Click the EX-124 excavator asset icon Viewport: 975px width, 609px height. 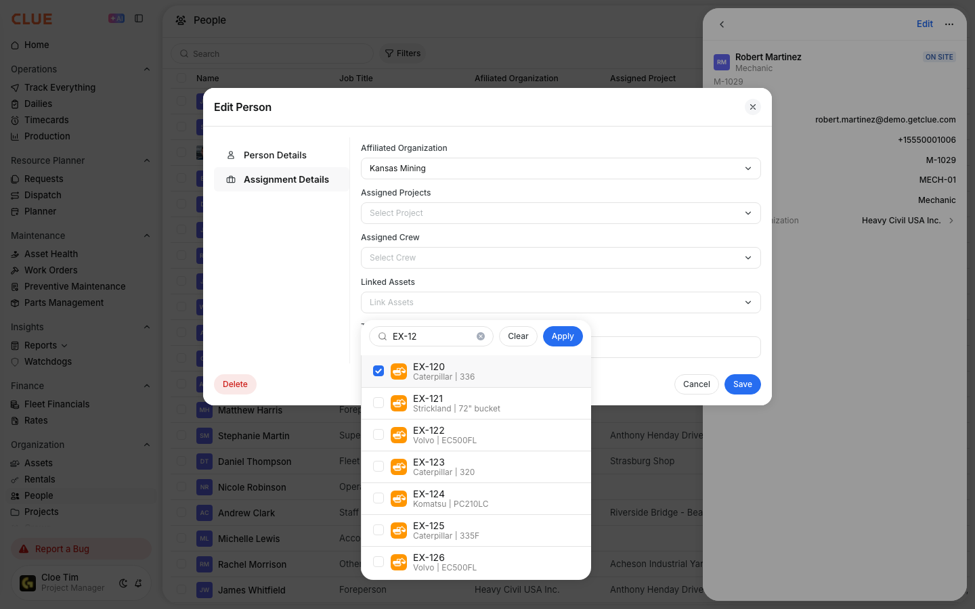point(399,499)
